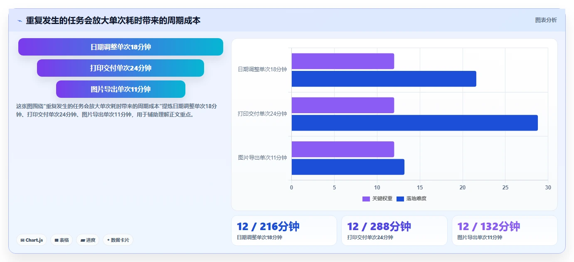This screenshot has height=262, width=574.
Task: Click the 关键权重 purple legend swatch
Action: (366, 199)
